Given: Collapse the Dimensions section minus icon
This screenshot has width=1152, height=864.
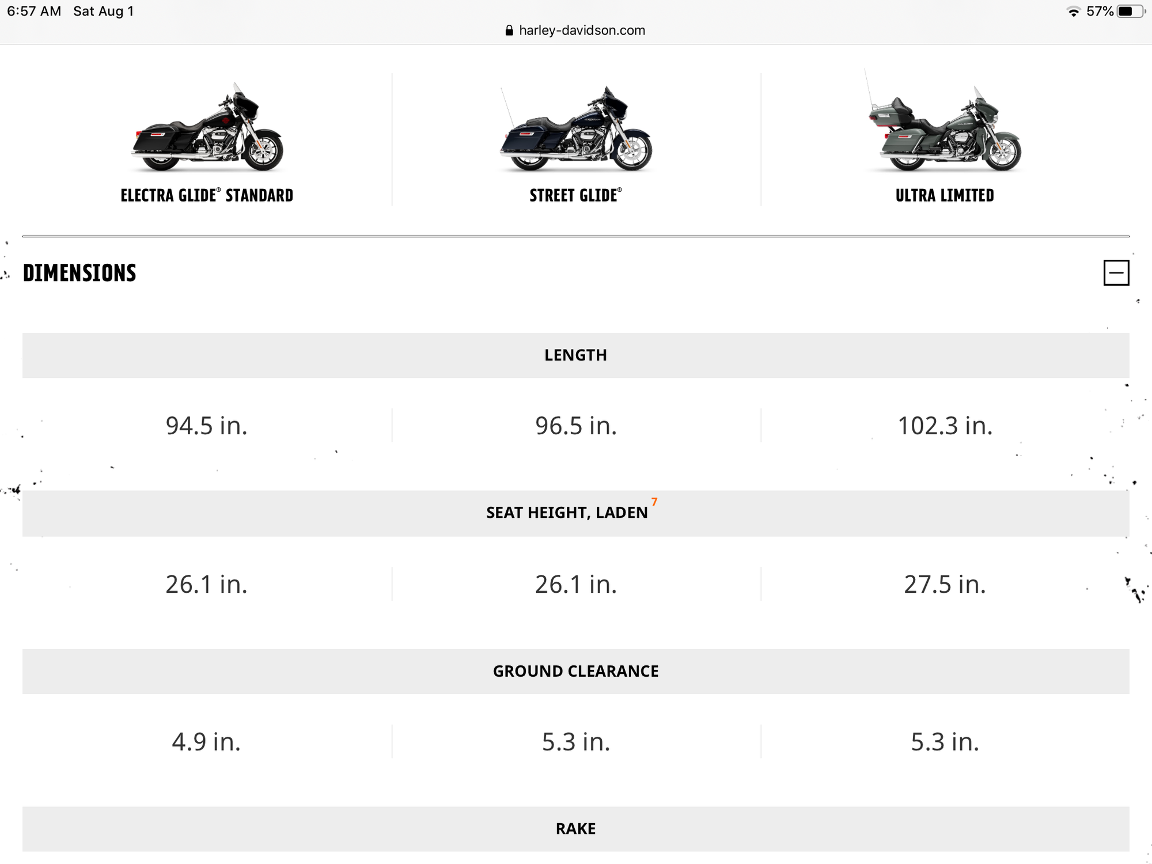Looking at the screenshot, I should pos(1116,272).
